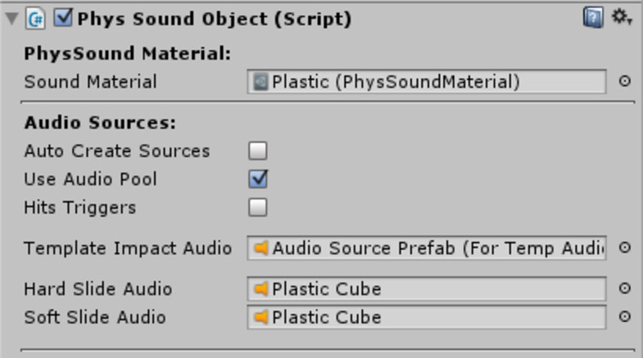Image resolution: width=643 pixels, height=358 pixels.
Task: Select the Hard Slide Audio Plastic Cube field
Action: point(427,289)
